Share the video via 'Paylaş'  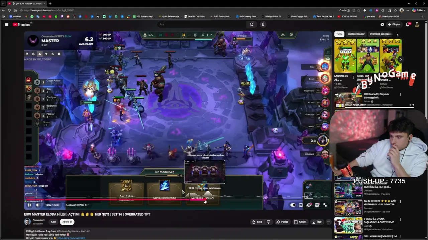282,222
